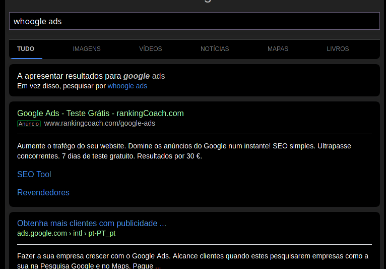Go to the NOTÍCIAS tab
This screenshot has width=386, height=269.
215,49
